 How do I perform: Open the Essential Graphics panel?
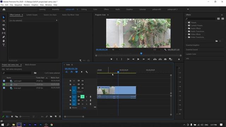click(x=193, y=45)
